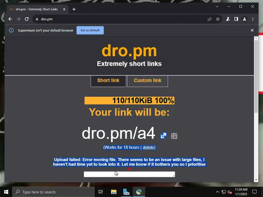This screenshot has height=197, width=263.
Task: Switch to the Custom link tab
Action: pyautogui.click(x=148, y=81)
